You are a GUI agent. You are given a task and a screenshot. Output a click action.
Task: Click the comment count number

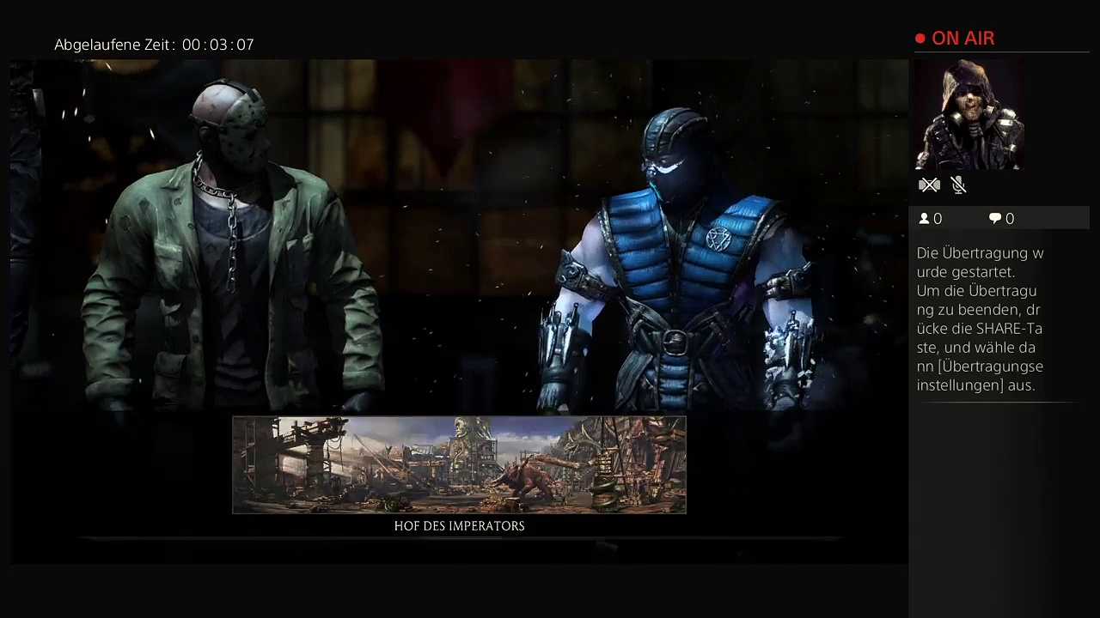(x=1010, y=219)
